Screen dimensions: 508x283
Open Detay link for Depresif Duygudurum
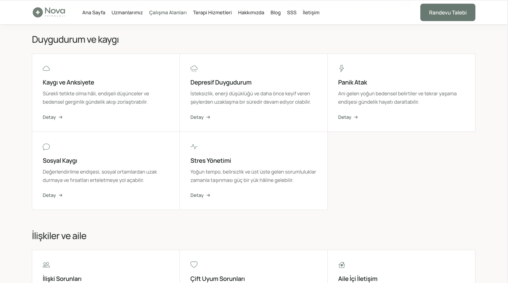(x=200, y=117)
